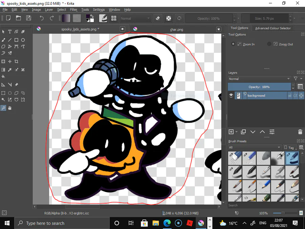Click the foreground/background colour swatch
This screenshot has height=229, width=305.
90,18
